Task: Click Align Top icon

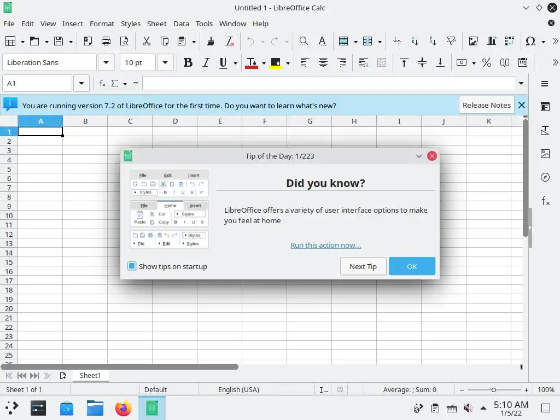Action: pos(404,62)
